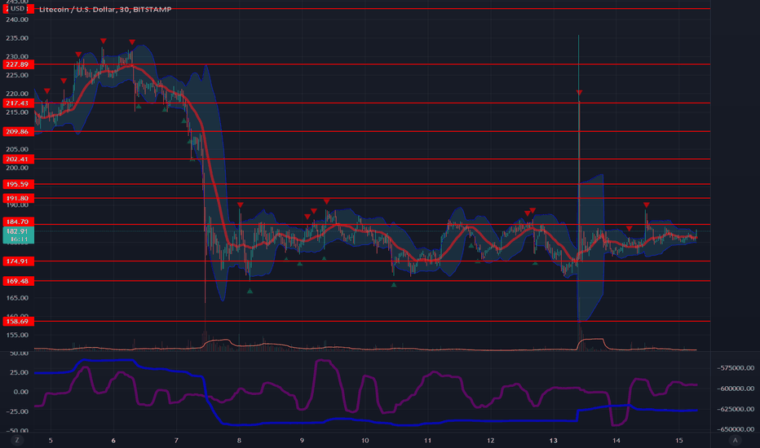The width and height of the screenshot is (760, 448).
Task: Click the red sell marker atop day-13 spike
Action: tap(579, 93)
